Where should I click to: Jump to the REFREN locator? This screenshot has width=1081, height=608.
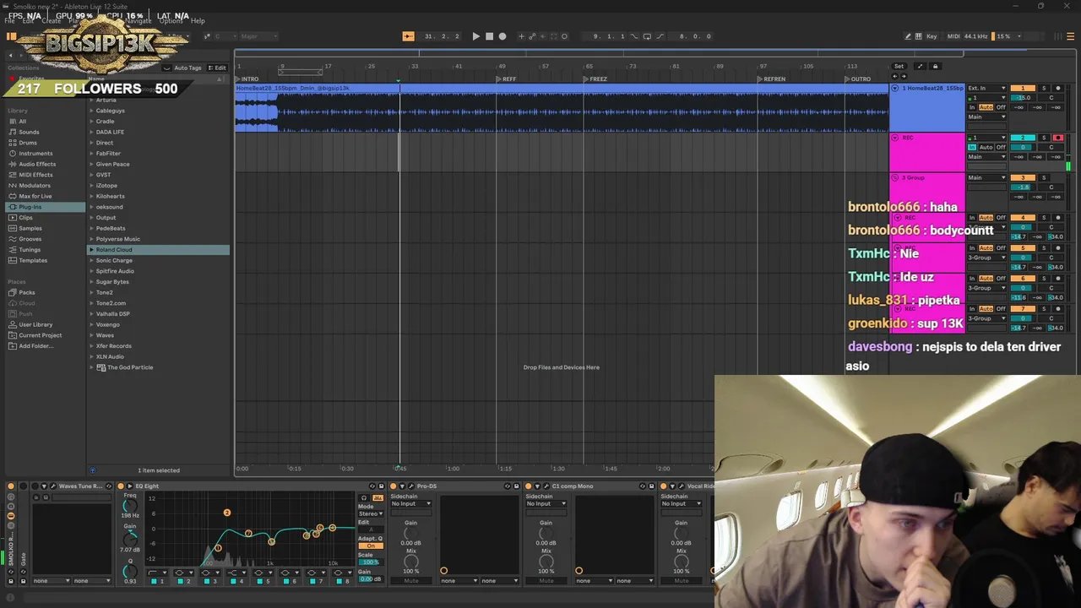(773, 79)
